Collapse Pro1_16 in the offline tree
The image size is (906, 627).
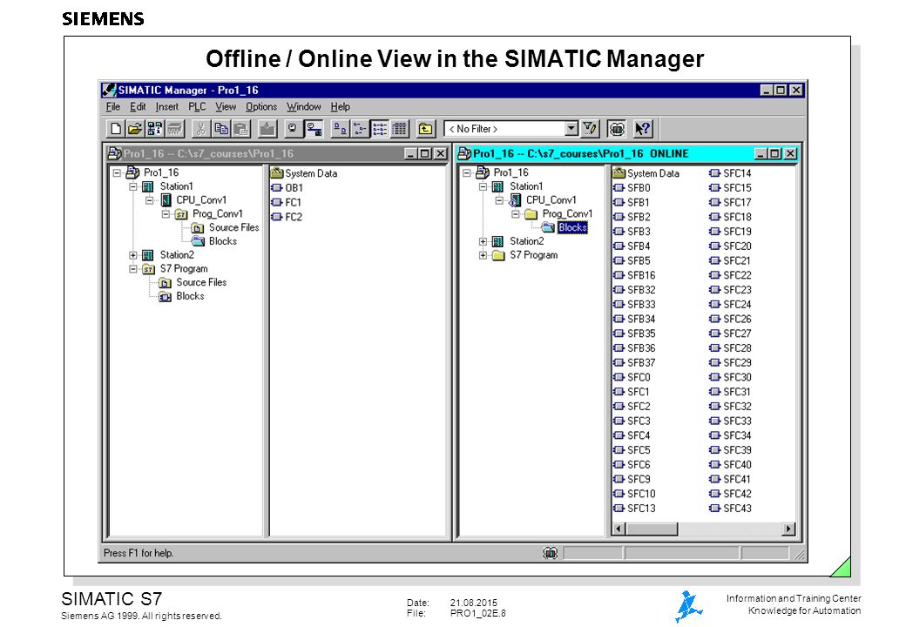tap(117, 172)
